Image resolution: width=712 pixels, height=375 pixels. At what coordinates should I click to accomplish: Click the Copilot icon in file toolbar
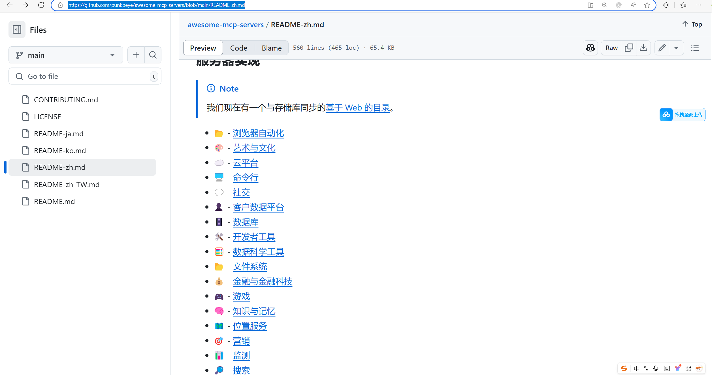click(x=590, y=48)
